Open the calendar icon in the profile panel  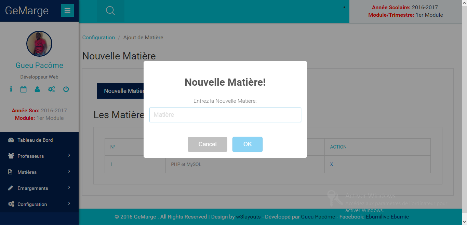(23, 89)
